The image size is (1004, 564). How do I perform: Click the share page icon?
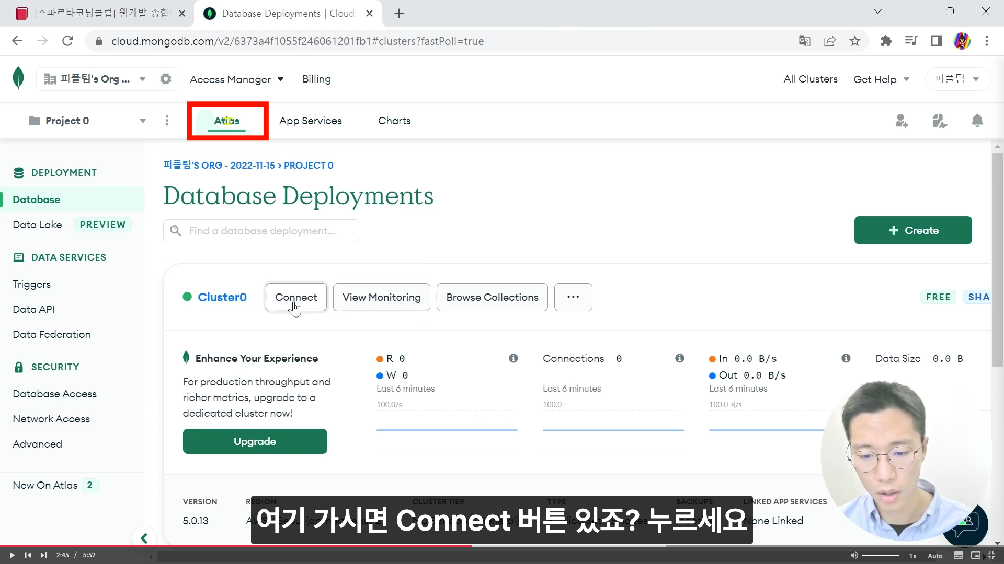830,41
